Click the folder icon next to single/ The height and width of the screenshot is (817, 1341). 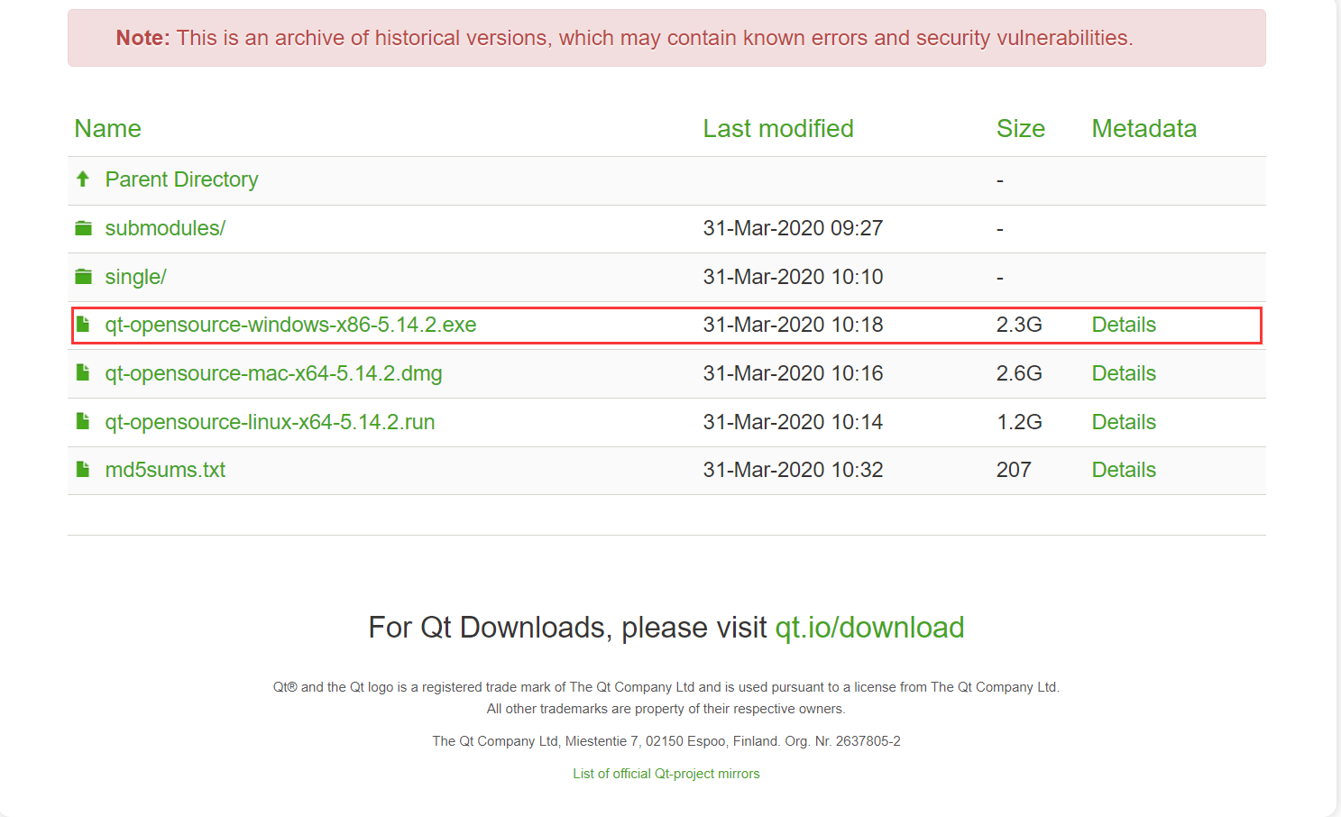[83, 277]
